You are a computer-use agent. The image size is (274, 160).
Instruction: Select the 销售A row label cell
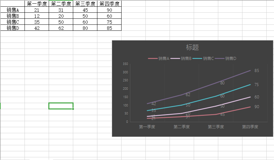click(x=12, y=10)
